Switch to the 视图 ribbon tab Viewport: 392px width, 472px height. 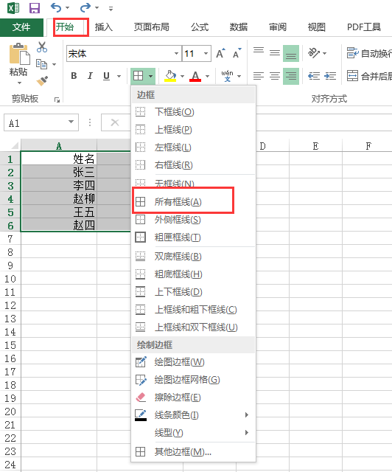(x=317, y=27)
